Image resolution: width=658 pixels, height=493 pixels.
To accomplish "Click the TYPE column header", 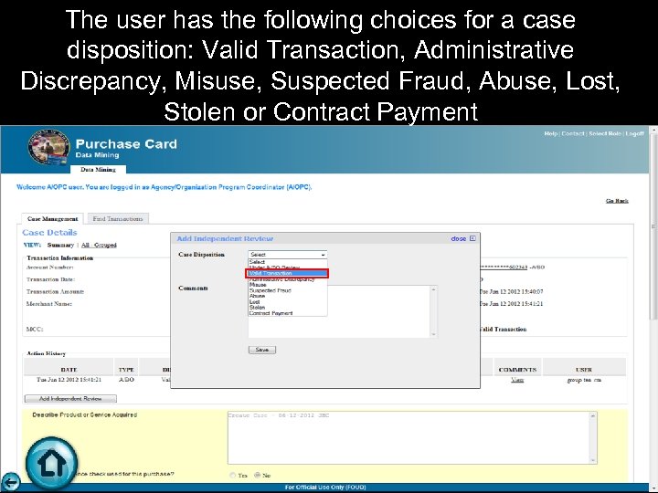I will tap(126, 370).
